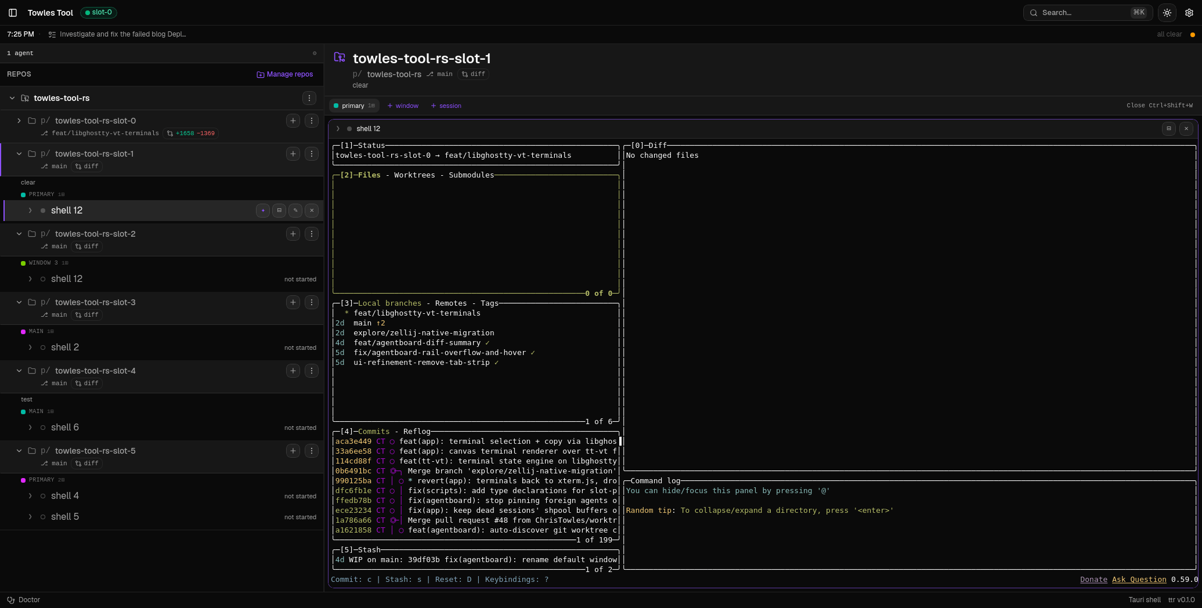Add a new window tab
This screenshot has width=1202, height=608.
click(x=403, y=106)
